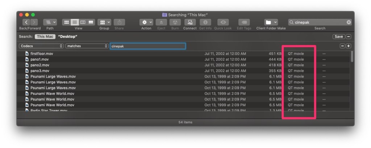Open the Codecs criteria dropdown
This screenshot has height=148, width=371.
[41, 46]
